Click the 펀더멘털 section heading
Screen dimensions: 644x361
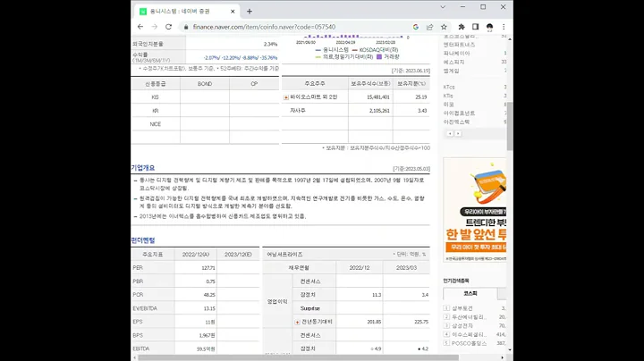(x=143, y=240)
